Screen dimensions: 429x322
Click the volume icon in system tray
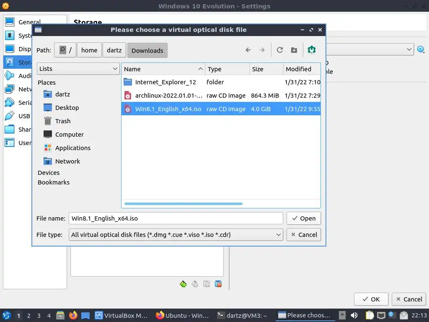click(354, 315)
